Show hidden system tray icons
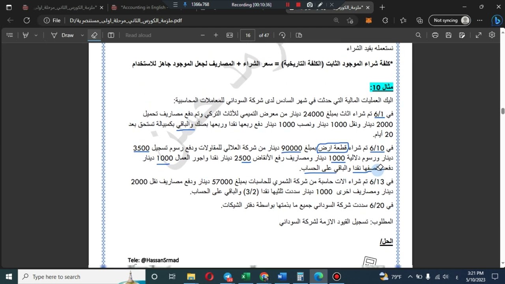Viewport: 505px width, 284px height. pos(410,277)
